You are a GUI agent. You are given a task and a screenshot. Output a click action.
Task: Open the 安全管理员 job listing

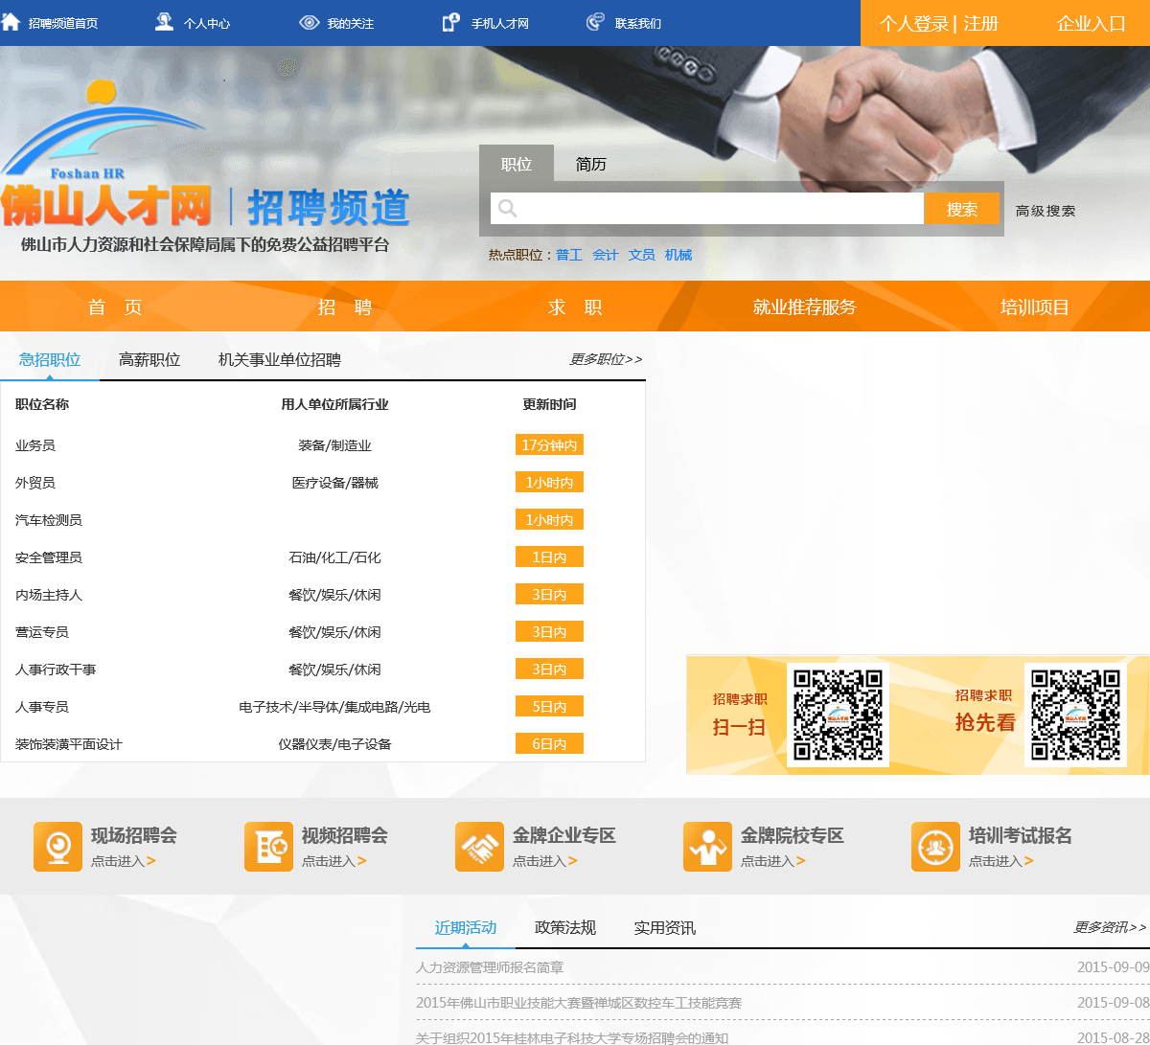(49, 557)
